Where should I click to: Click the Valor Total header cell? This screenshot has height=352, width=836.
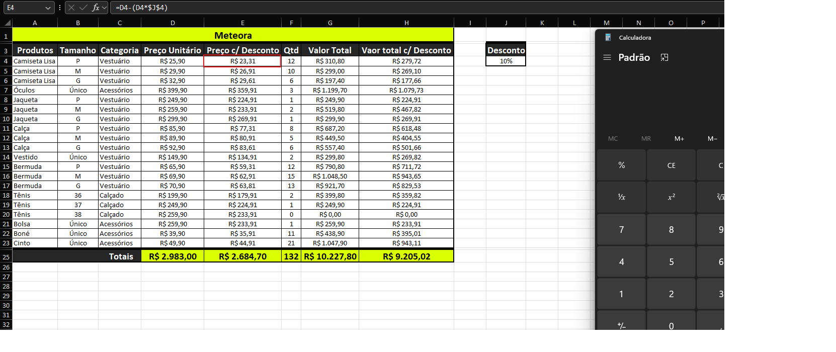330,50
